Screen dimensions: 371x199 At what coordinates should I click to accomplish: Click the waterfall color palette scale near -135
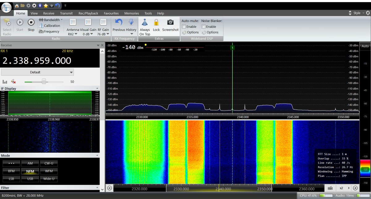point(365,169)
